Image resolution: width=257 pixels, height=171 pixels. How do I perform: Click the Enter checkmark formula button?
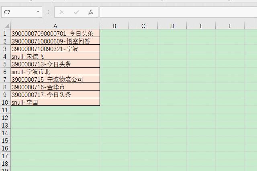(76, 12)
